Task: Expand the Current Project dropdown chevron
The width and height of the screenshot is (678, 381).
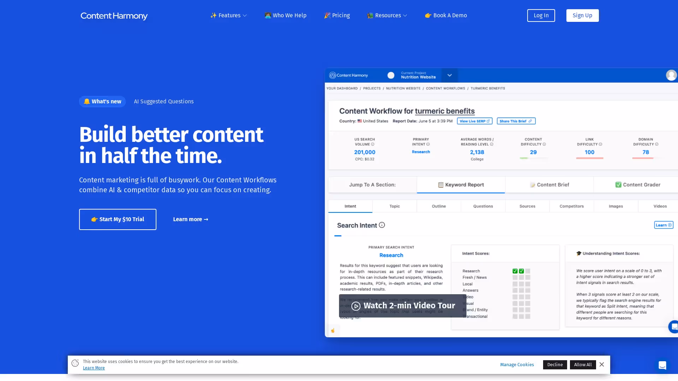Action: click(450, 75)
